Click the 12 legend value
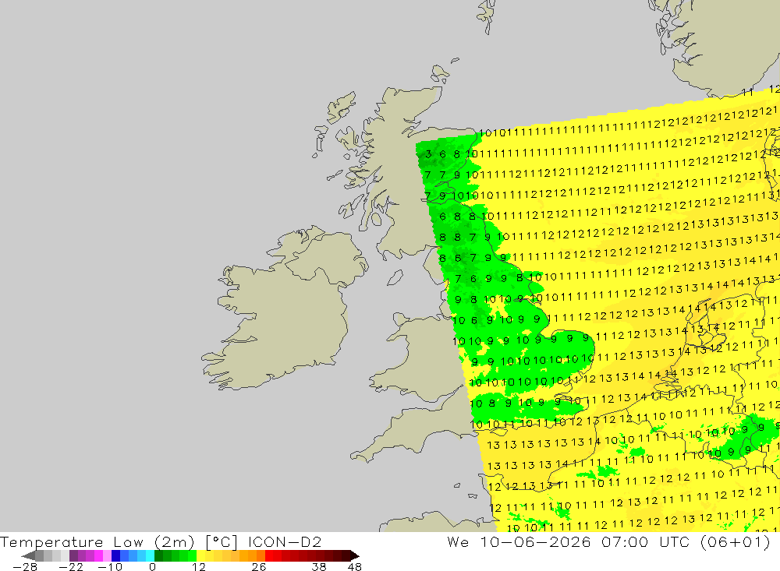The image size is (780, 571). (199, 566)
